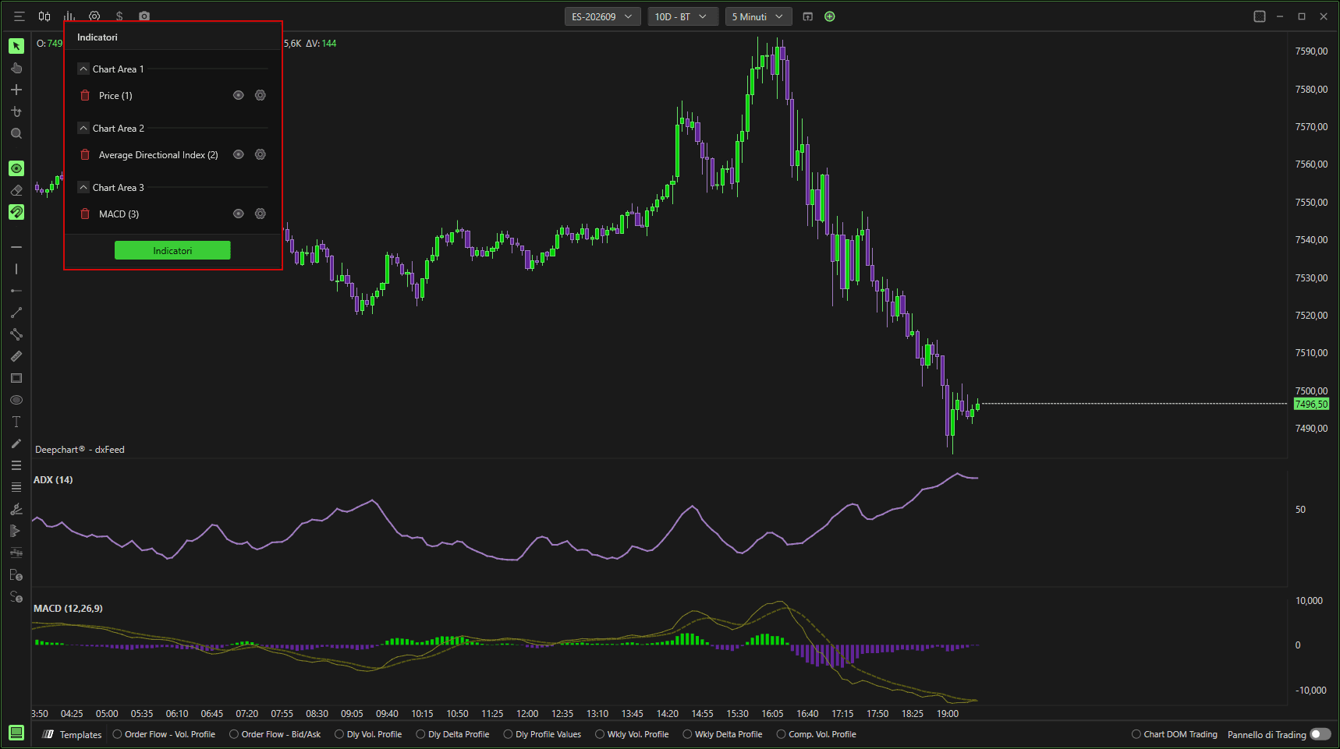
Task: Select the volume profile drawing tool
Action: (x=16, y=531)
